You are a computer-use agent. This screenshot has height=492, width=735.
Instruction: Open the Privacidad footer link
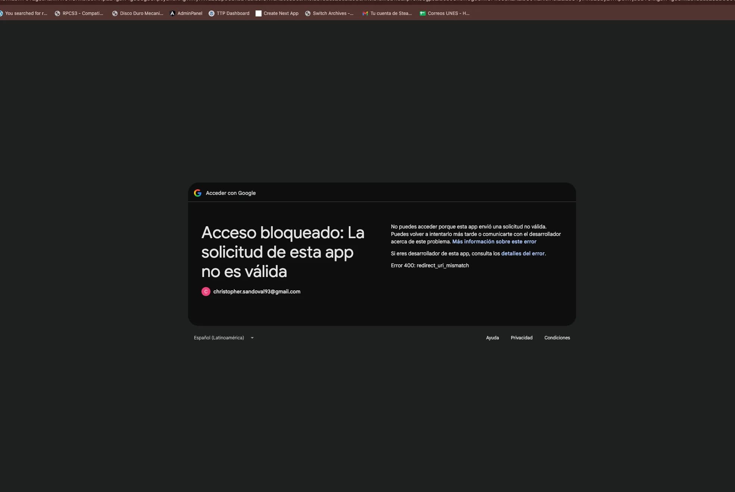pos(522,338)
